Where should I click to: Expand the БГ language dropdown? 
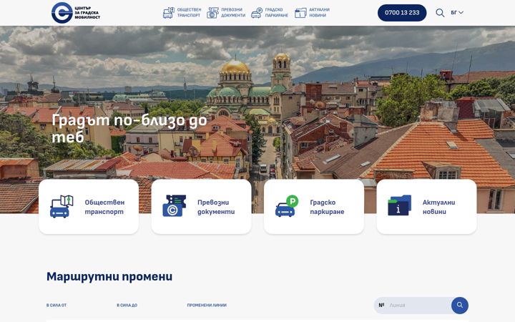tap(457, 12)
